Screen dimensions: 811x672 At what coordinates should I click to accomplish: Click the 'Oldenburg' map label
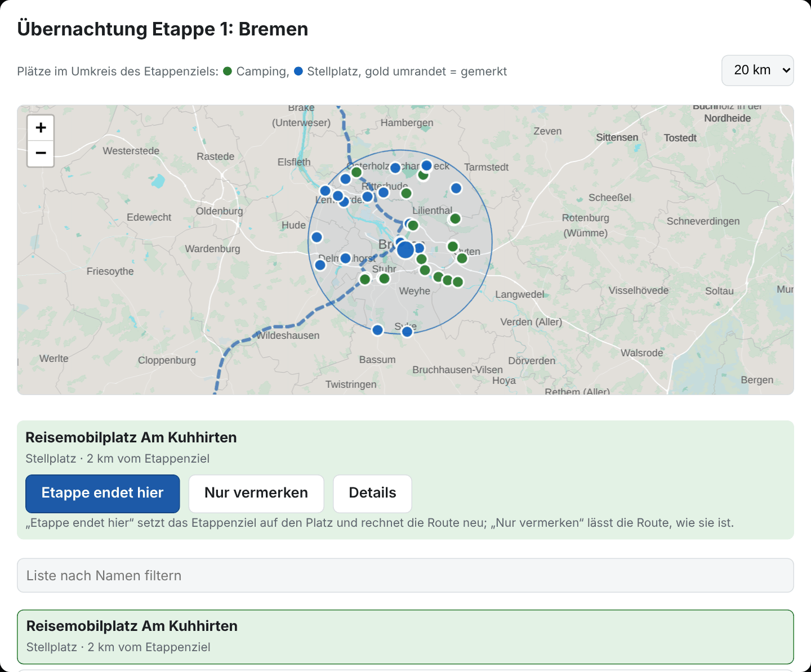(220, 211)
